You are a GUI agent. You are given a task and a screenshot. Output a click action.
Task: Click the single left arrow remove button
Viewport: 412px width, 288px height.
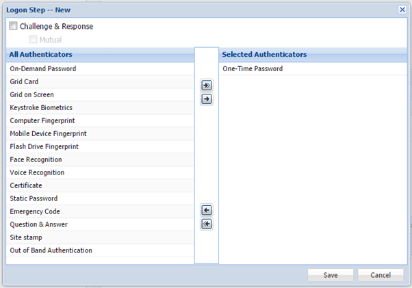(x=207, y=210)
